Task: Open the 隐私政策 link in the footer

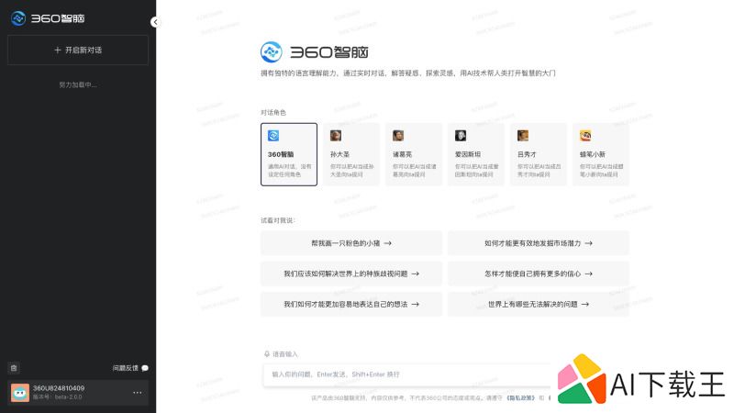Action: [x=520, y=398]
